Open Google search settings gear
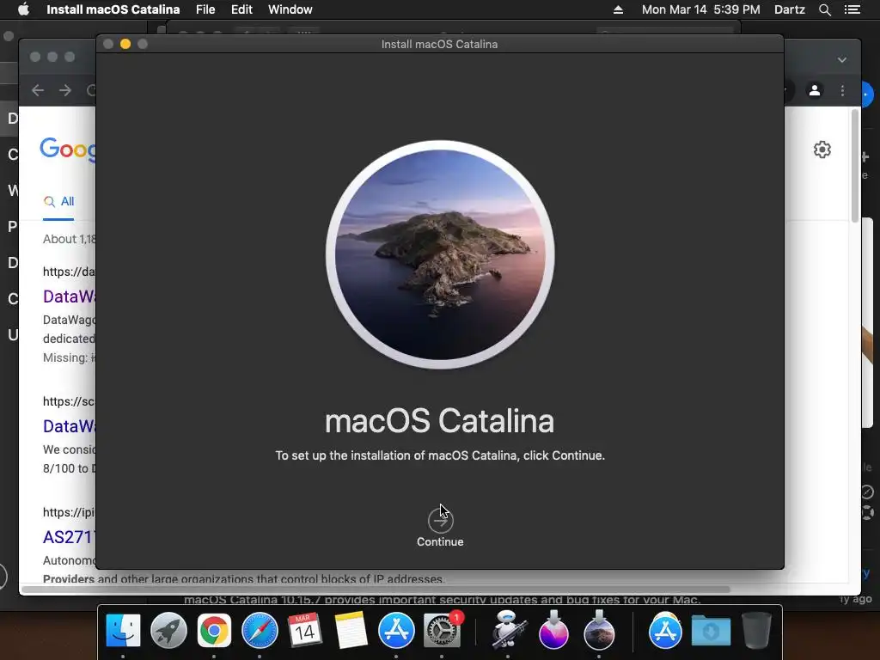The height and width of the screenshot is (660, 880). pyautogui.click(x=822, y=150)
